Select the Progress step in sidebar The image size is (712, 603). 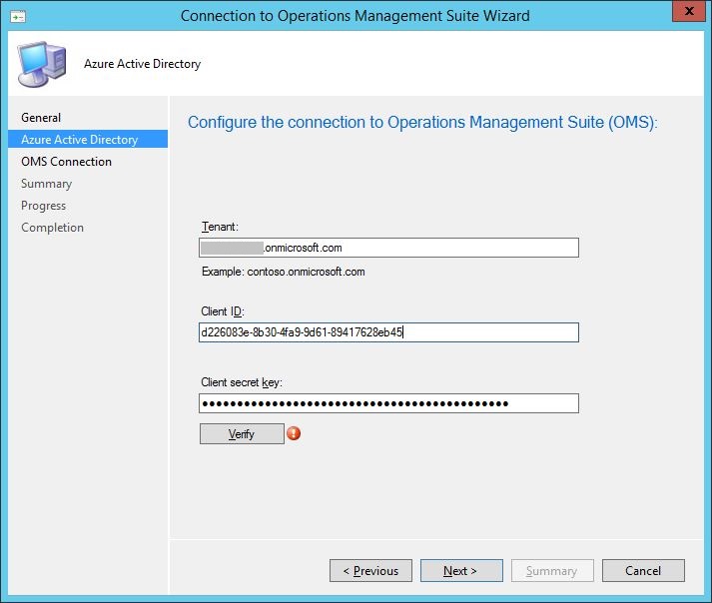[x=43, y=206]
